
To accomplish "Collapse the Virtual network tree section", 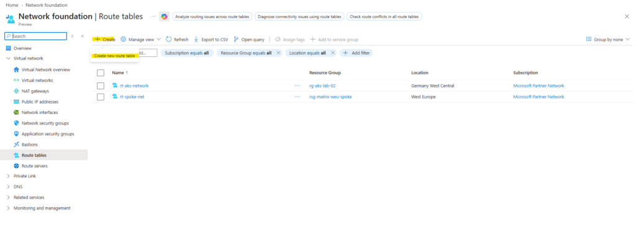I will click(9, 58).
